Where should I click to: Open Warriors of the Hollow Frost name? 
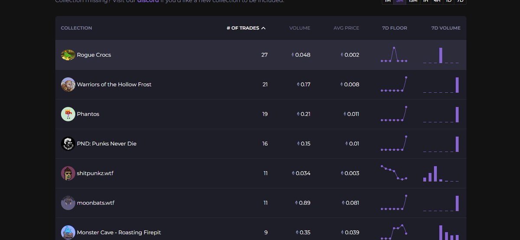click(114, 84)
